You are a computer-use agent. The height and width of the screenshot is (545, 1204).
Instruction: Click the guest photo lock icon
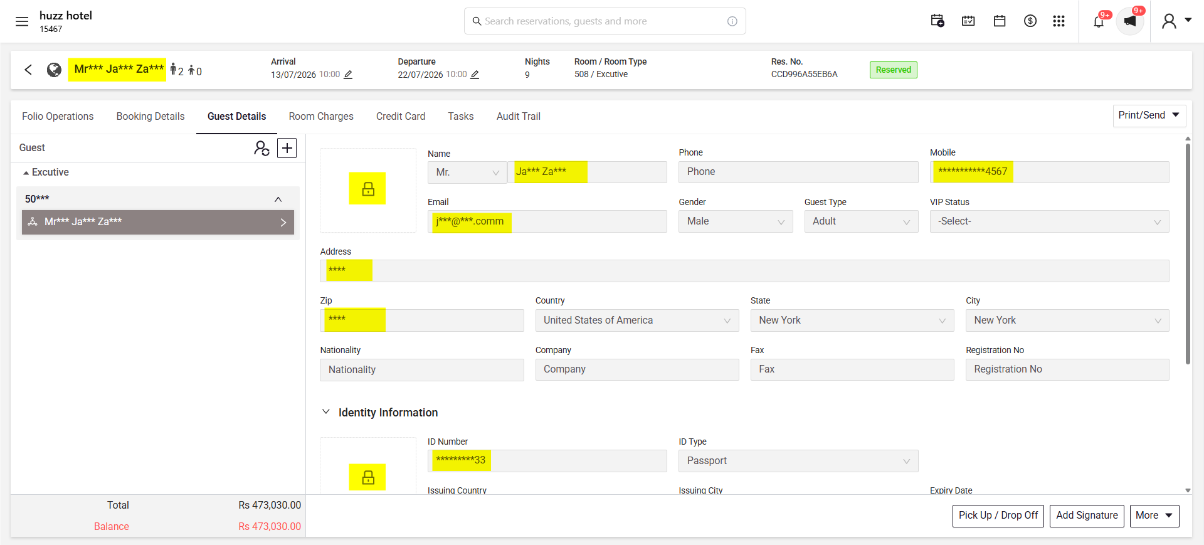coord(367,188)
